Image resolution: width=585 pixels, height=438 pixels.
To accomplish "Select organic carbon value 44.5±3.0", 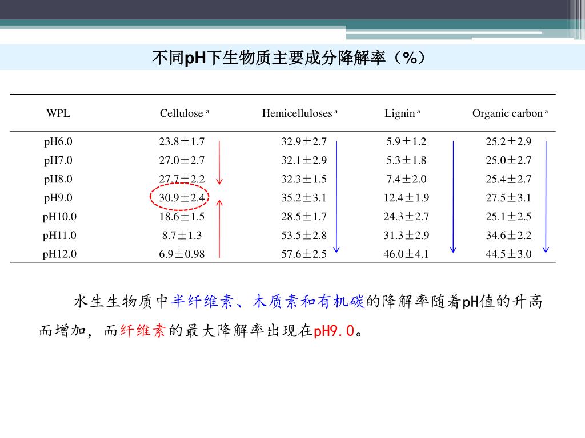I will coord(508,254).
